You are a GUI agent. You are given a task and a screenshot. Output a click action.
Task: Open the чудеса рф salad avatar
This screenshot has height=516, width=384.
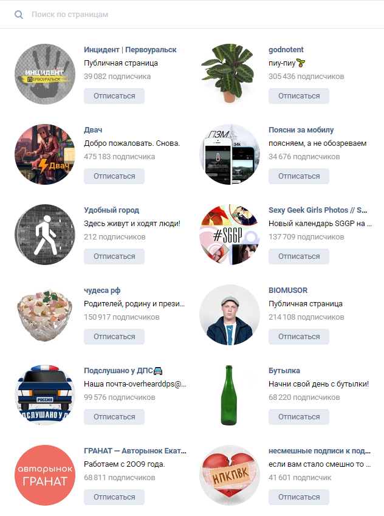(x=45, y=315)
